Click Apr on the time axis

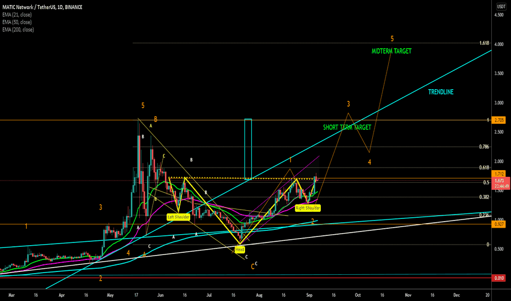pyautogui.click(x=61, y=295)
